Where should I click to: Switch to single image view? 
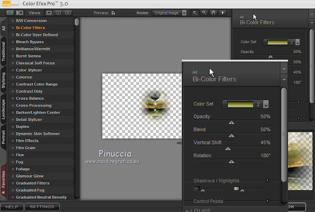[x=49, y=13]
